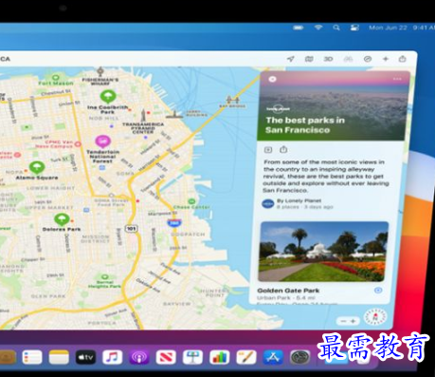
Task: Click the Nob Hill neighborhood label
Action: point(104,118)
